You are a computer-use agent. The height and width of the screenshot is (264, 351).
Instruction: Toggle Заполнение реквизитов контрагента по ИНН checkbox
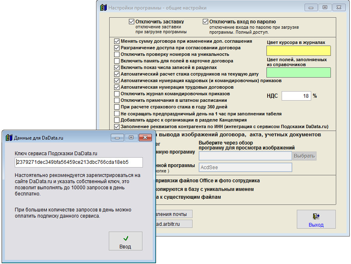click(x=117, y=126)
